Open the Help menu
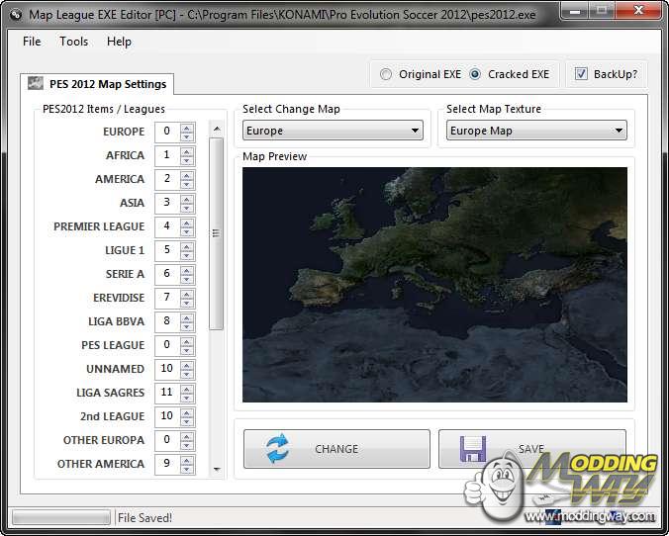The image size is (669, 536). [119, 42]
